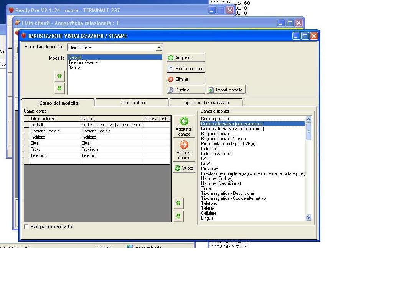Image resolution: width=414 pixels, height=281 pixels.
Task: Minimize the Ready Pro main window
Action: click(x=211, y=10)
